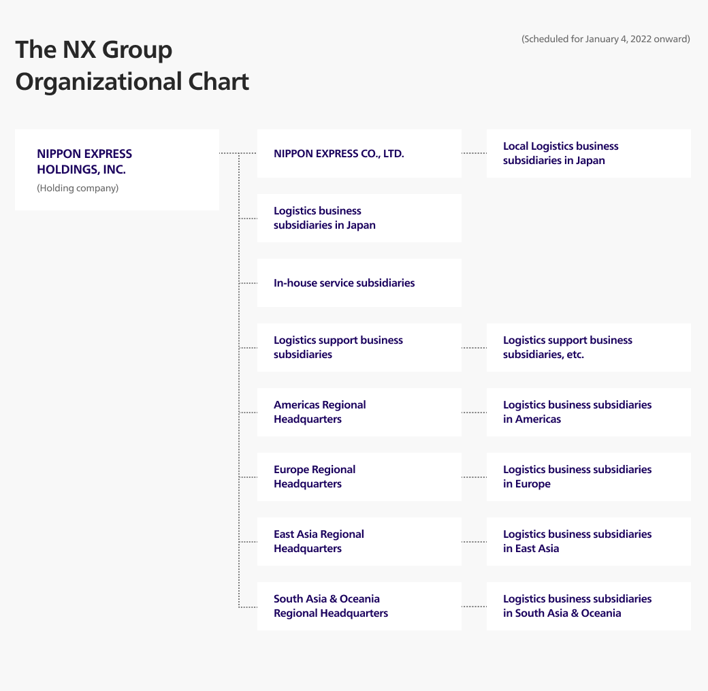Click the Logistics support business subsidiaries box
The width and height of the screenshot is (708, 691).
click(359, 348)
